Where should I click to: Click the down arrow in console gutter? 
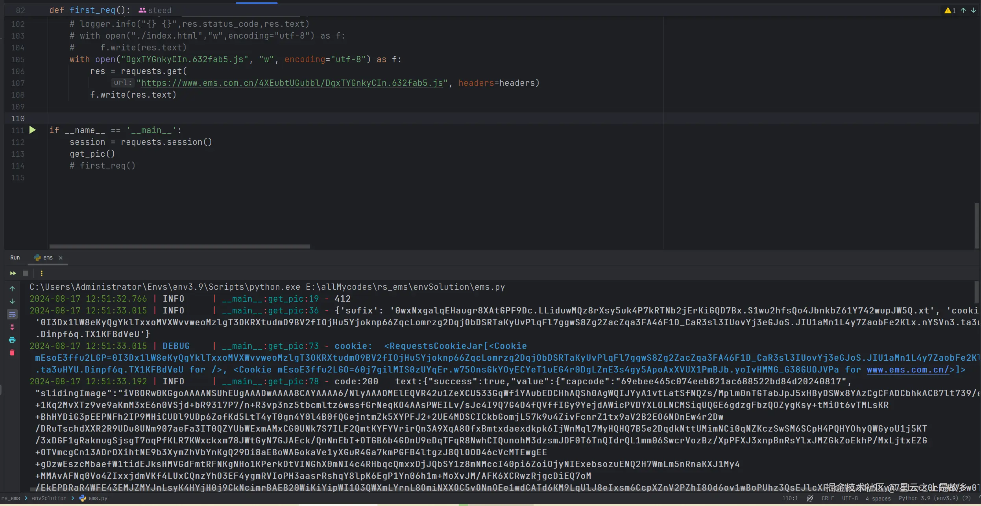pos(12,301)
